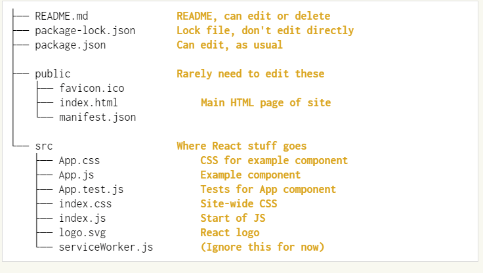Click the comment 'Main HTML page of site'

click(x=266, y=102)
